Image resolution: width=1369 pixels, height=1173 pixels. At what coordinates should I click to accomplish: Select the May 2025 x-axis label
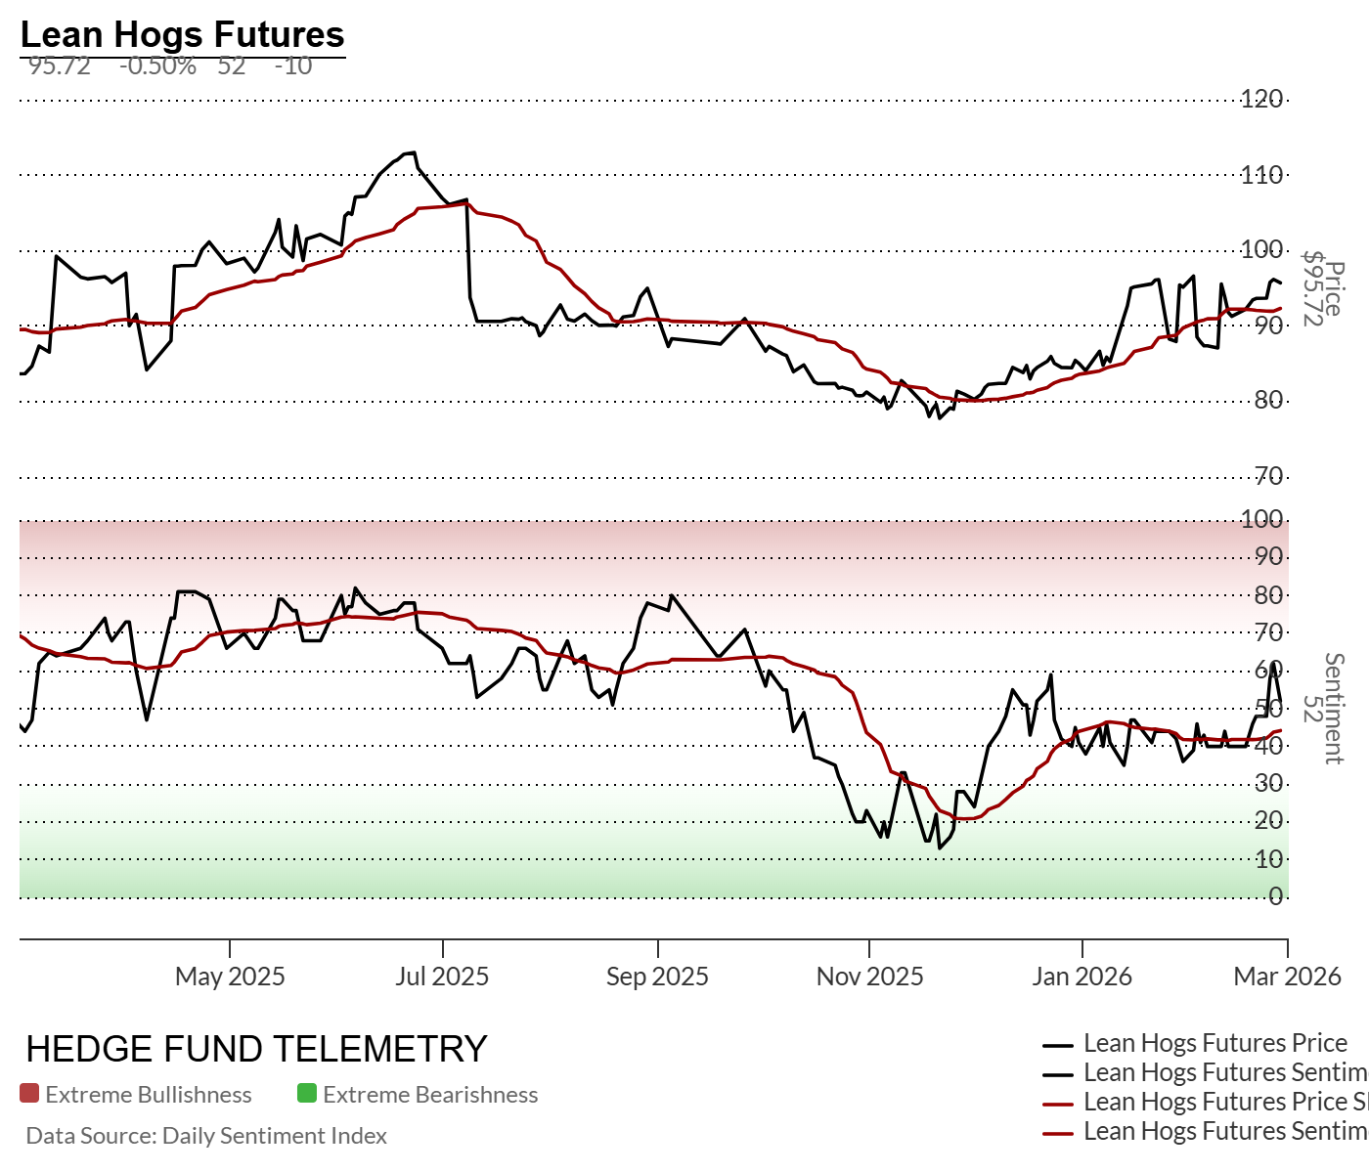(230, 977)
